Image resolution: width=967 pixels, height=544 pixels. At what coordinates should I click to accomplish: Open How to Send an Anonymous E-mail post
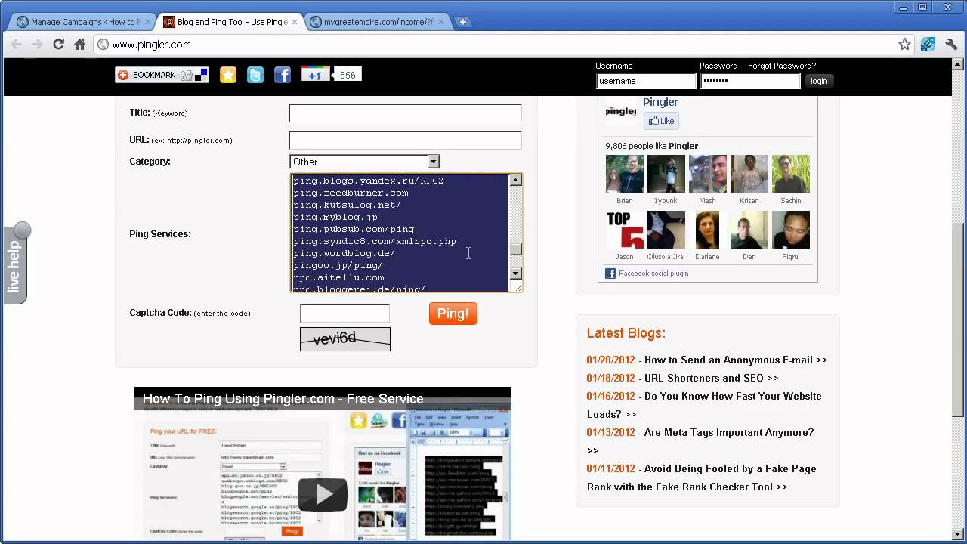tap(736, 360)
